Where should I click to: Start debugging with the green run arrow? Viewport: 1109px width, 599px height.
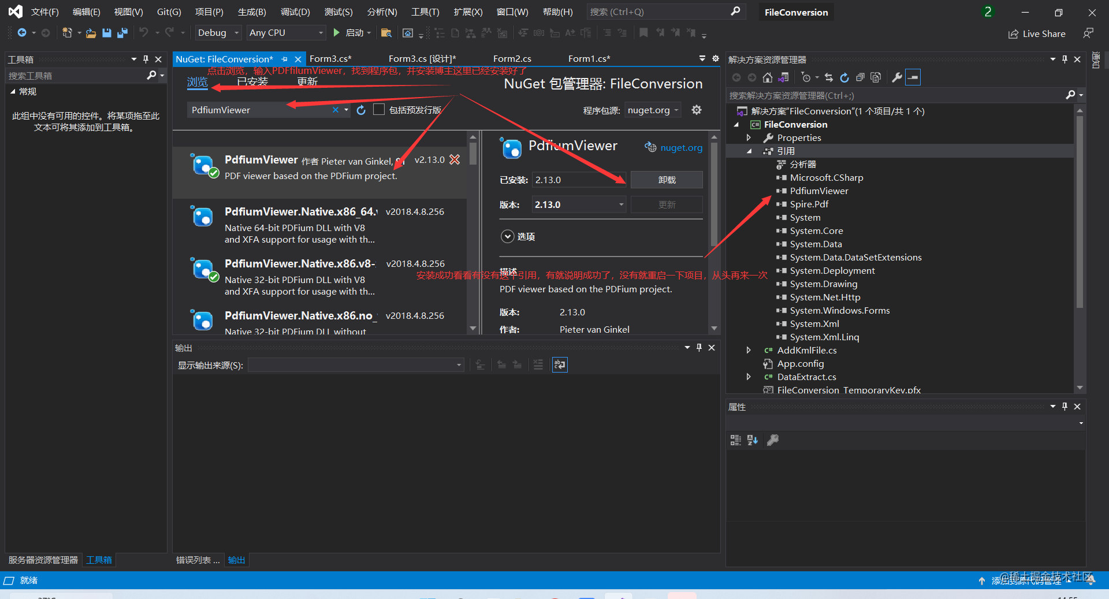point(337,33)
